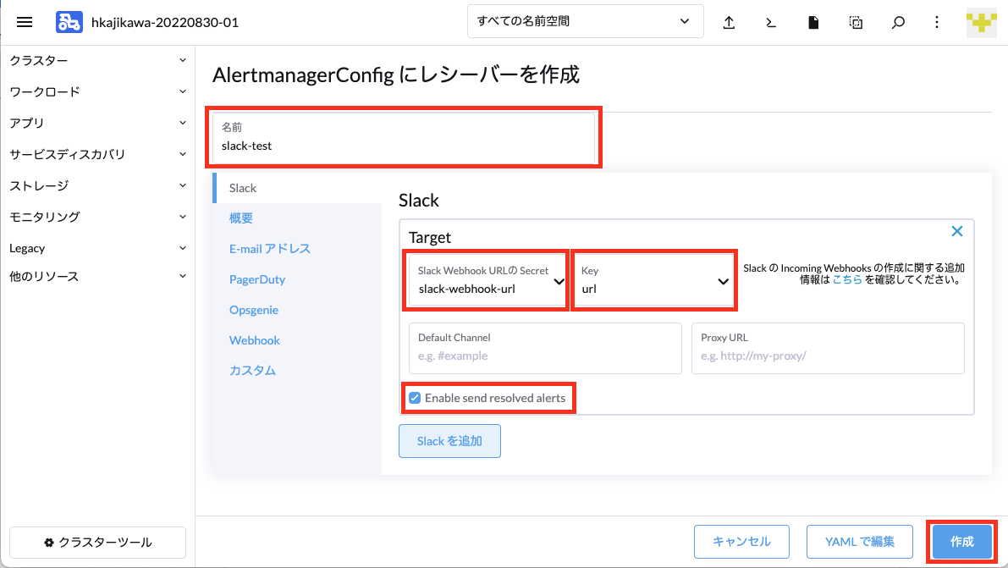Viewport: 1008px width, 568px height.
Task: Open the hamburger navigation menu
Action: [25, 23]
